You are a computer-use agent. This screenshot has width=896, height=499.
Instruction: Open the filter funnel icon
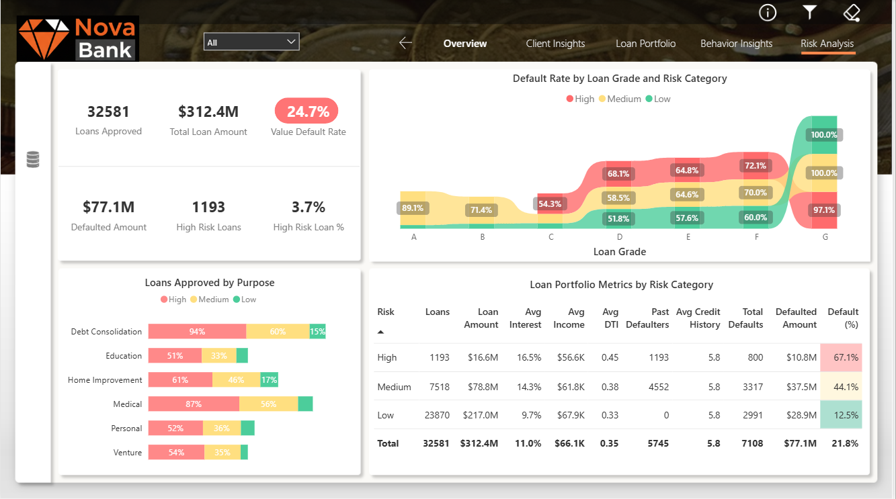point(810,12)
